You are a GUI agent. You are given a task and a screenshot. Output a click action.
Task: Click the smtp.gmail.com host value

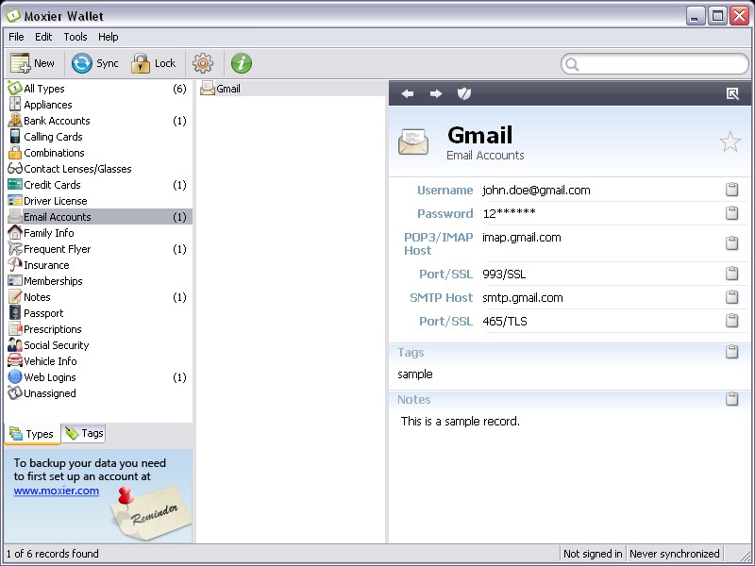click(523, 297)
